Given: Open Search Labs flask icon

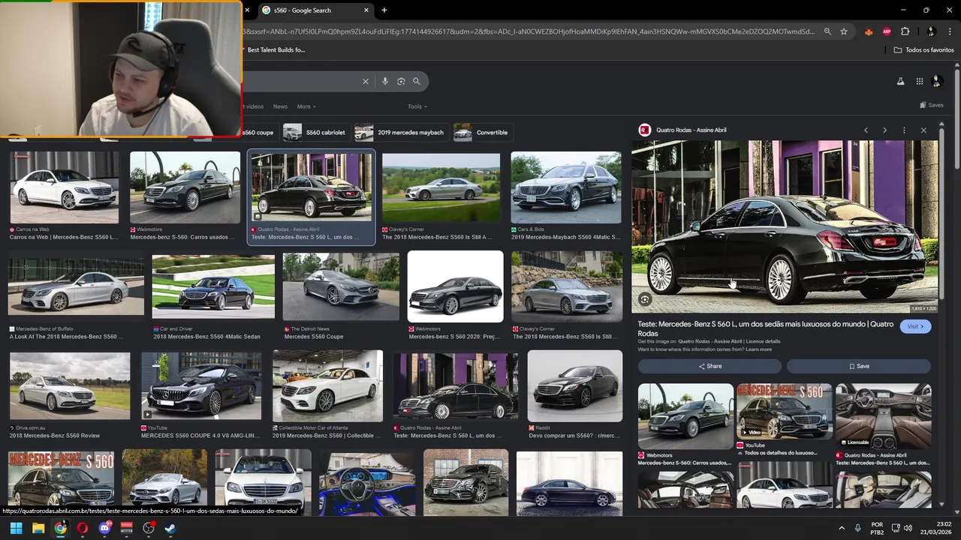Looking at the screenshot, I should click(x=900, y=81).
